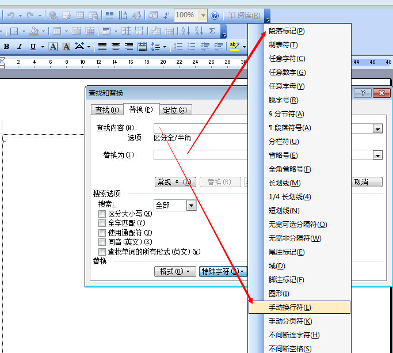Expand the 格式 dropdown button
Viewport: 393px width, 353px height.
tap(175, 271)
